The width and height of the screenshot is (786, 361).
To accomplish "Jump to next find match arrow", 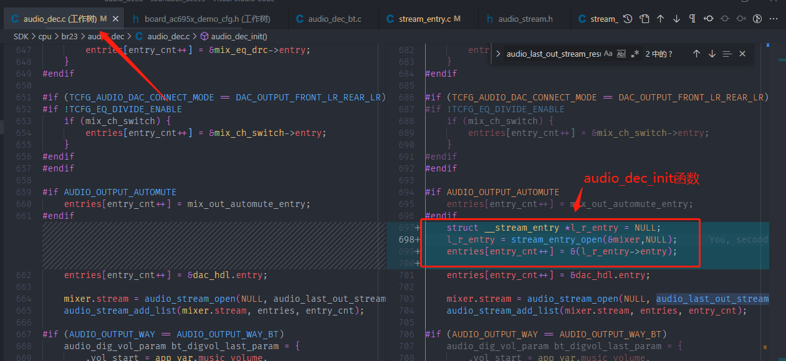I will [x=712, y=54].
